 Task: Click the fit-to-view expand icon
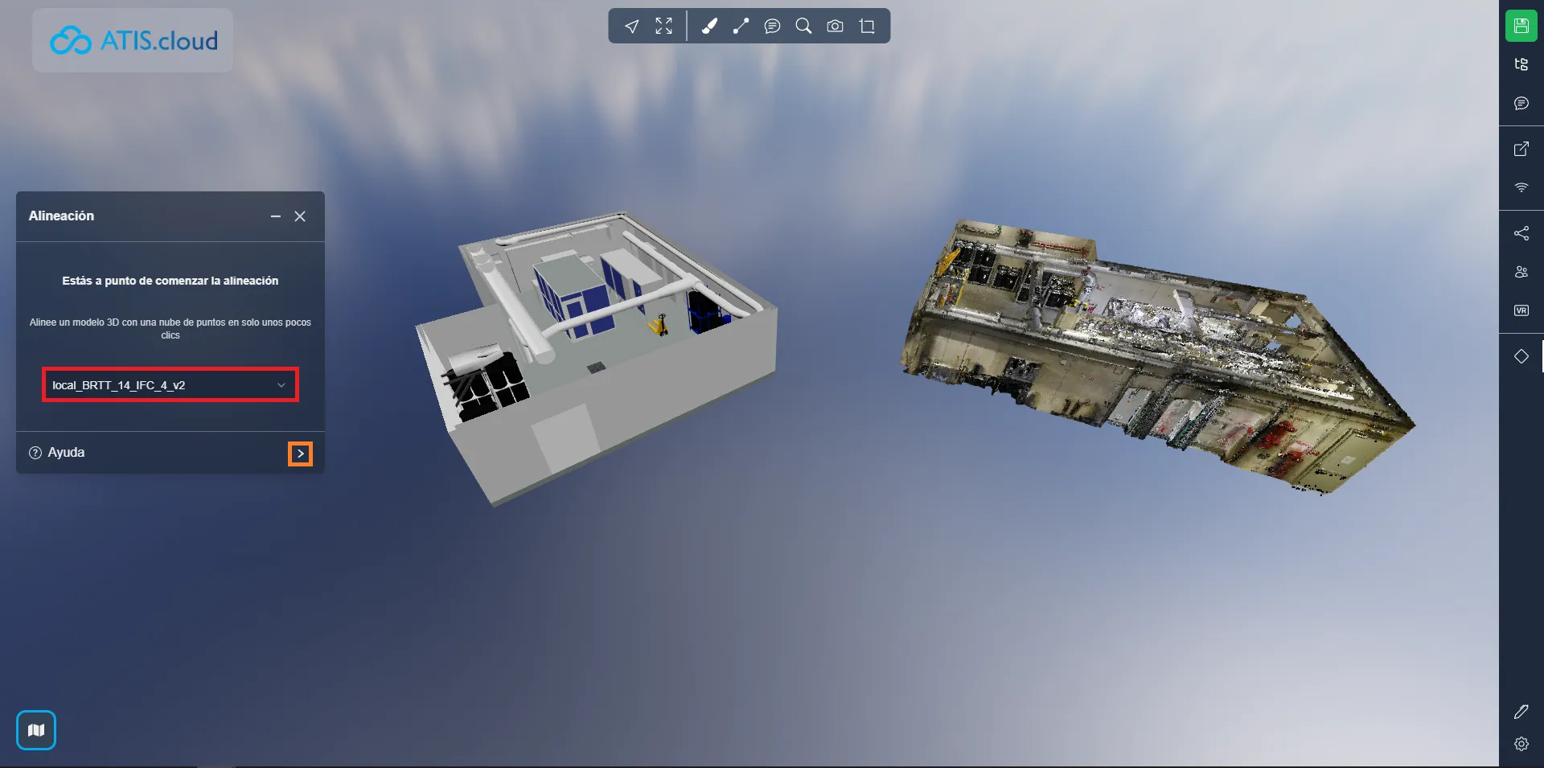coord(663,27)
